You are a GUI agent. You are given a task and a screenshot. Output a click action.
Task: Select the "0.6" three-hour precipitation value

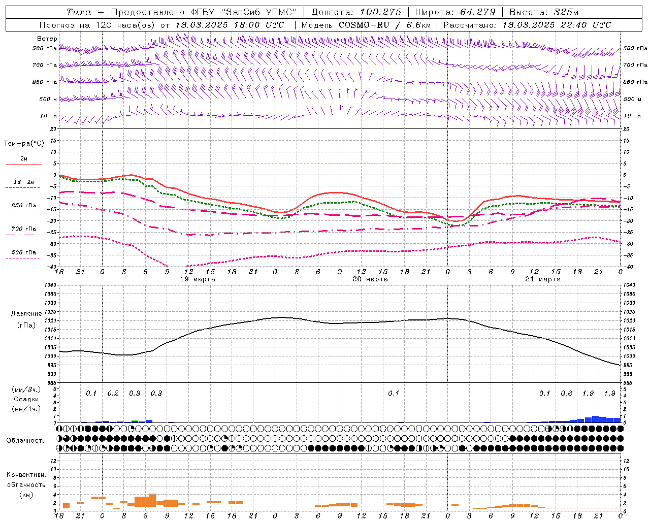click(566, 394)
